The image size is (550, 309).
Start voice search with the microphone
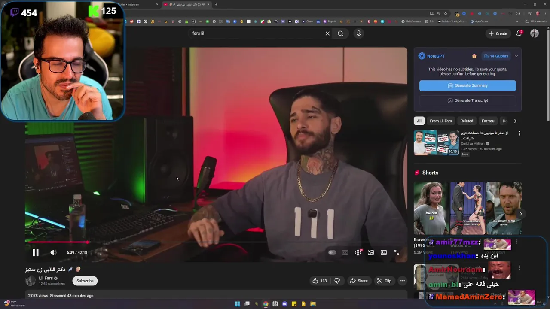(359, 33)
